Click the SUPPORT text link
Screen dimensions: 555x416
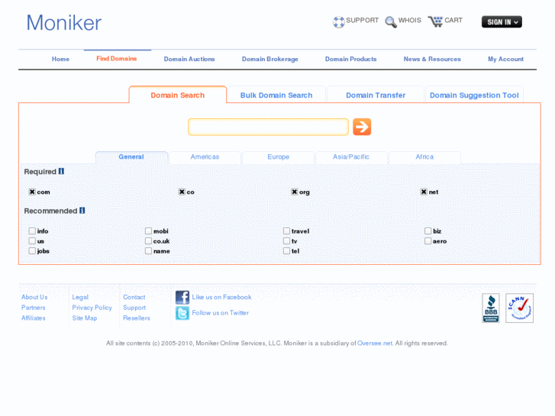coord(362,20)
